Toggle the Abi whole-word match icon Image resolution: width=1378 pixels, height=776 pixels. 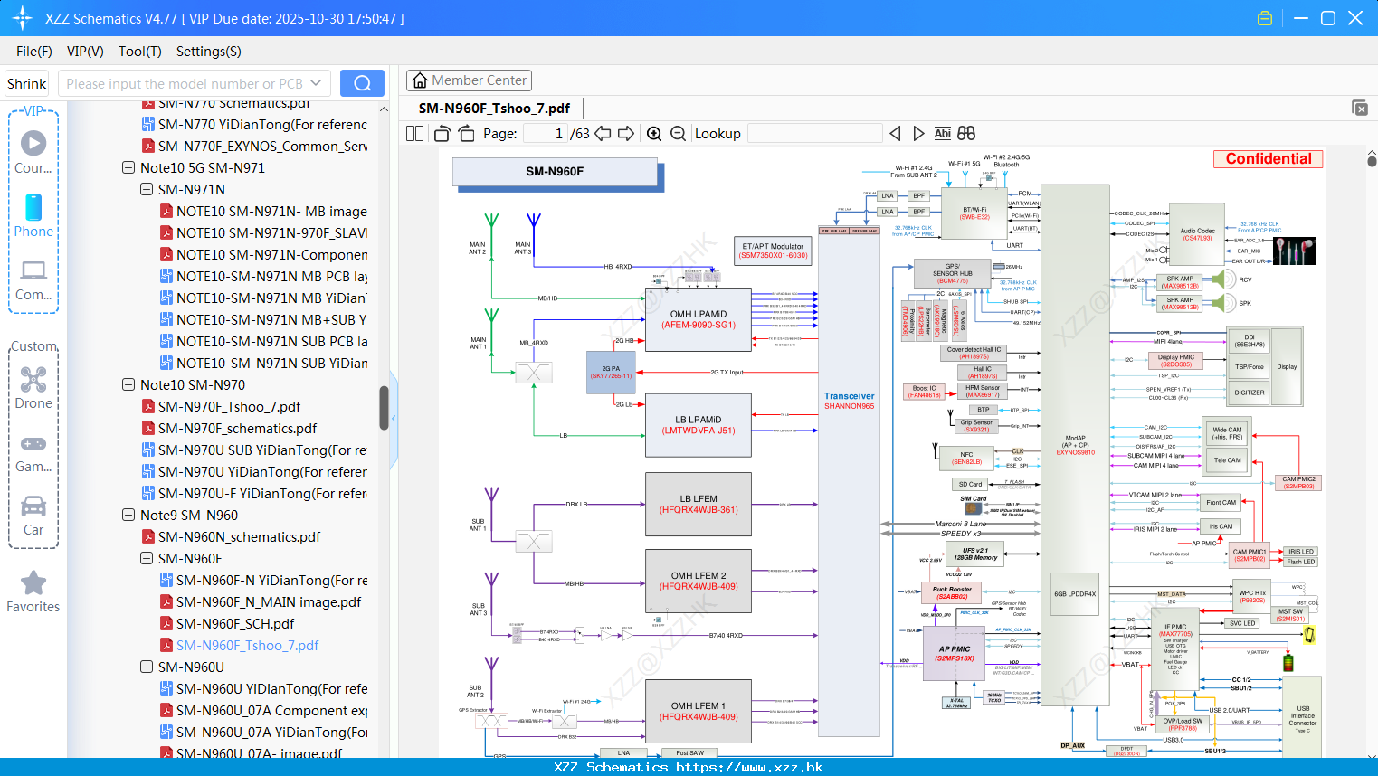point(942,134)
